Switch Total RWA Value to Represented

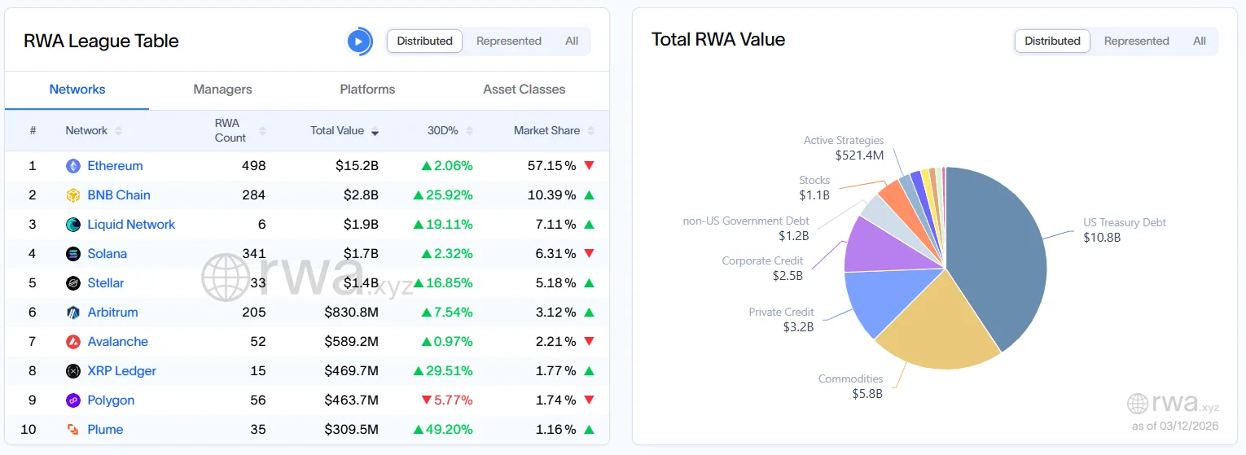pos(1136,42)
